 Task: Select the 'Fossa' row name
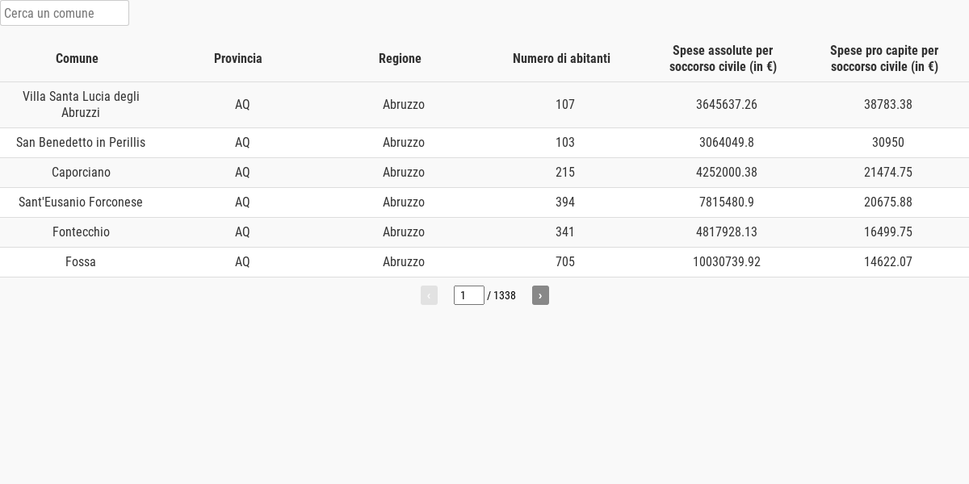click(81, 262)
